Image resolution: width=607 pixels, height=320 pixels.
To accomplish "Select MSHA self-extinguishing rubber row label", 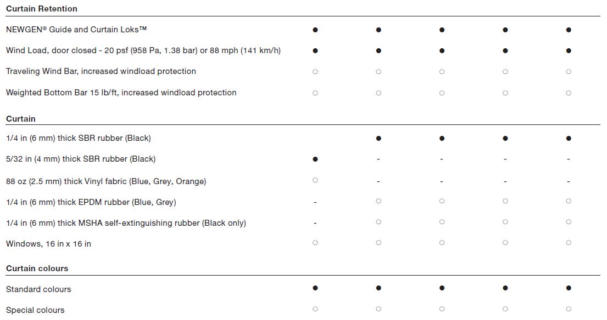I will (x=126, y=223).
